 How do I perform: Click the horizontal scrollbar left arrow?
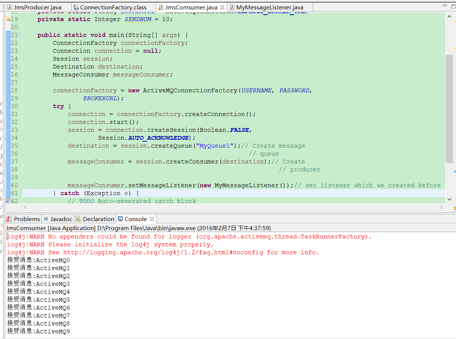point(26,207)
